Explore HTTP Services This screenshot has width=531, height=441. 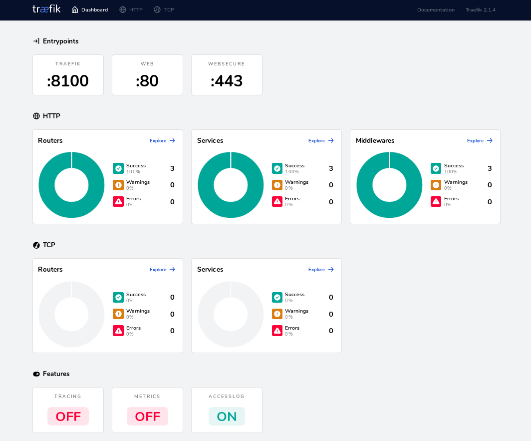[316, 141]
